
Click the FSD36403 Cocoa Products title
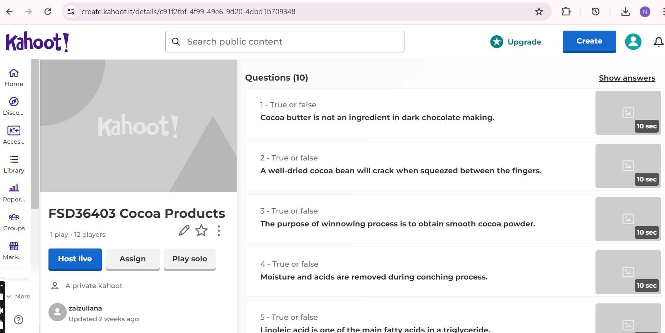[137, 214]
